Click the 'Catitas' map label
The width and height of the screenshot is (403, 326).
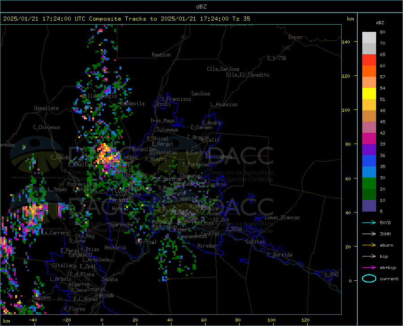pos(255,242)
